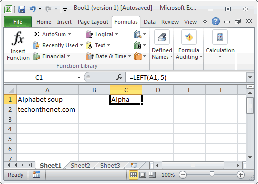This screenshot has height=184, width=258.
Task: Open the Calculation options group
Action: click(220, 44)
